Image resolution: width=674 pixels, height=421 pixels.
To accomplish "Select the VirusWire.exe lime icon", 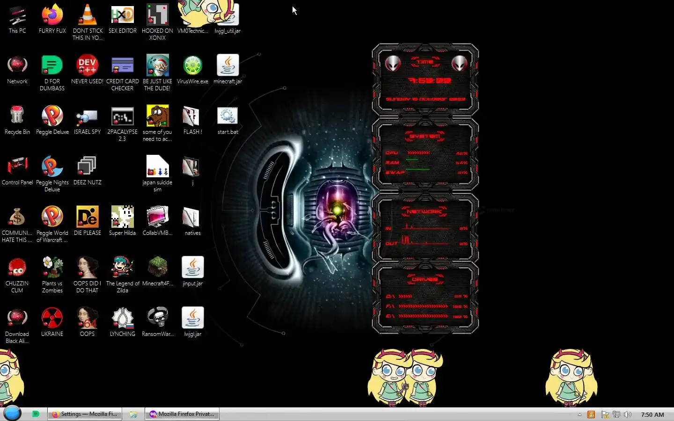I will click(x=192, y=69).
